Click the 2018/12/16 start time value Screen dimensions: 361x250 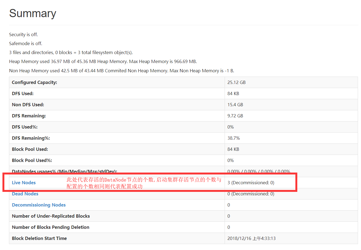tap(252, 238)
